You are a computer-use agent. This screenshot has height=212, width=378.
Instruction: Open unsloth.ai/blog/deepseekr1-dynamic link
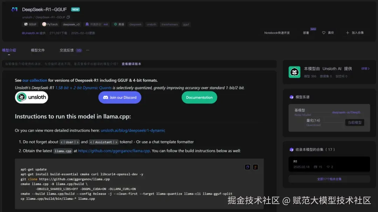(x=133, y=130)
